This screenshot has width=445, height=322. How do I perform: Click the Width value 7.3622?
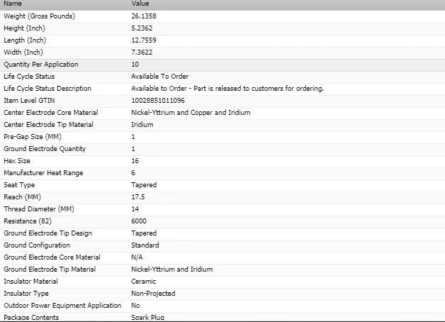(145, 52)
